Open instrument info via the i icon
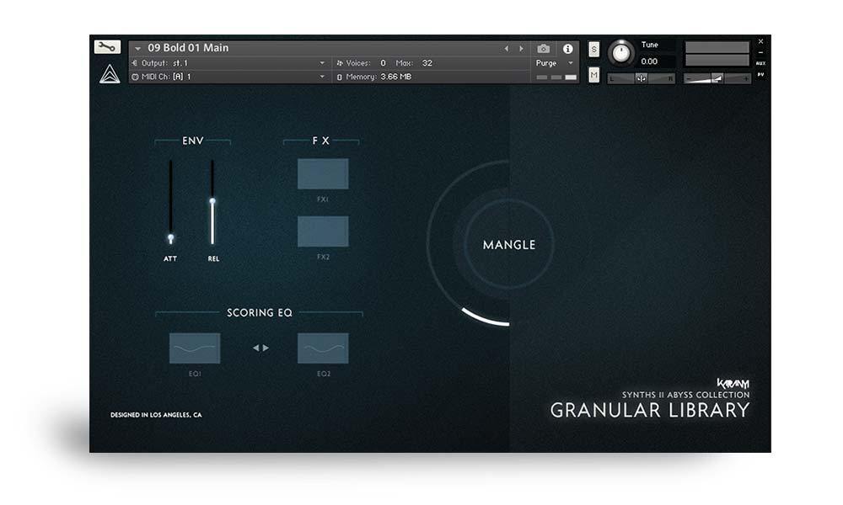The image size is (843, 505). coord(570,48)
